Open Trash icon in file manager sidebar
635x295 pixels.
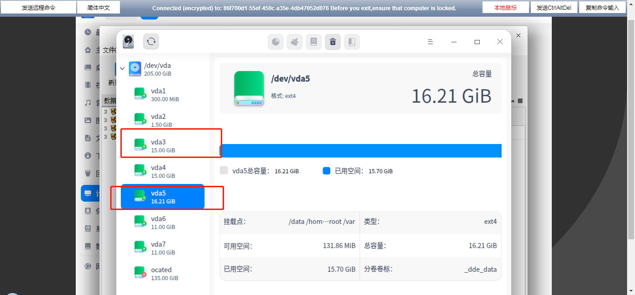(88, 173)
